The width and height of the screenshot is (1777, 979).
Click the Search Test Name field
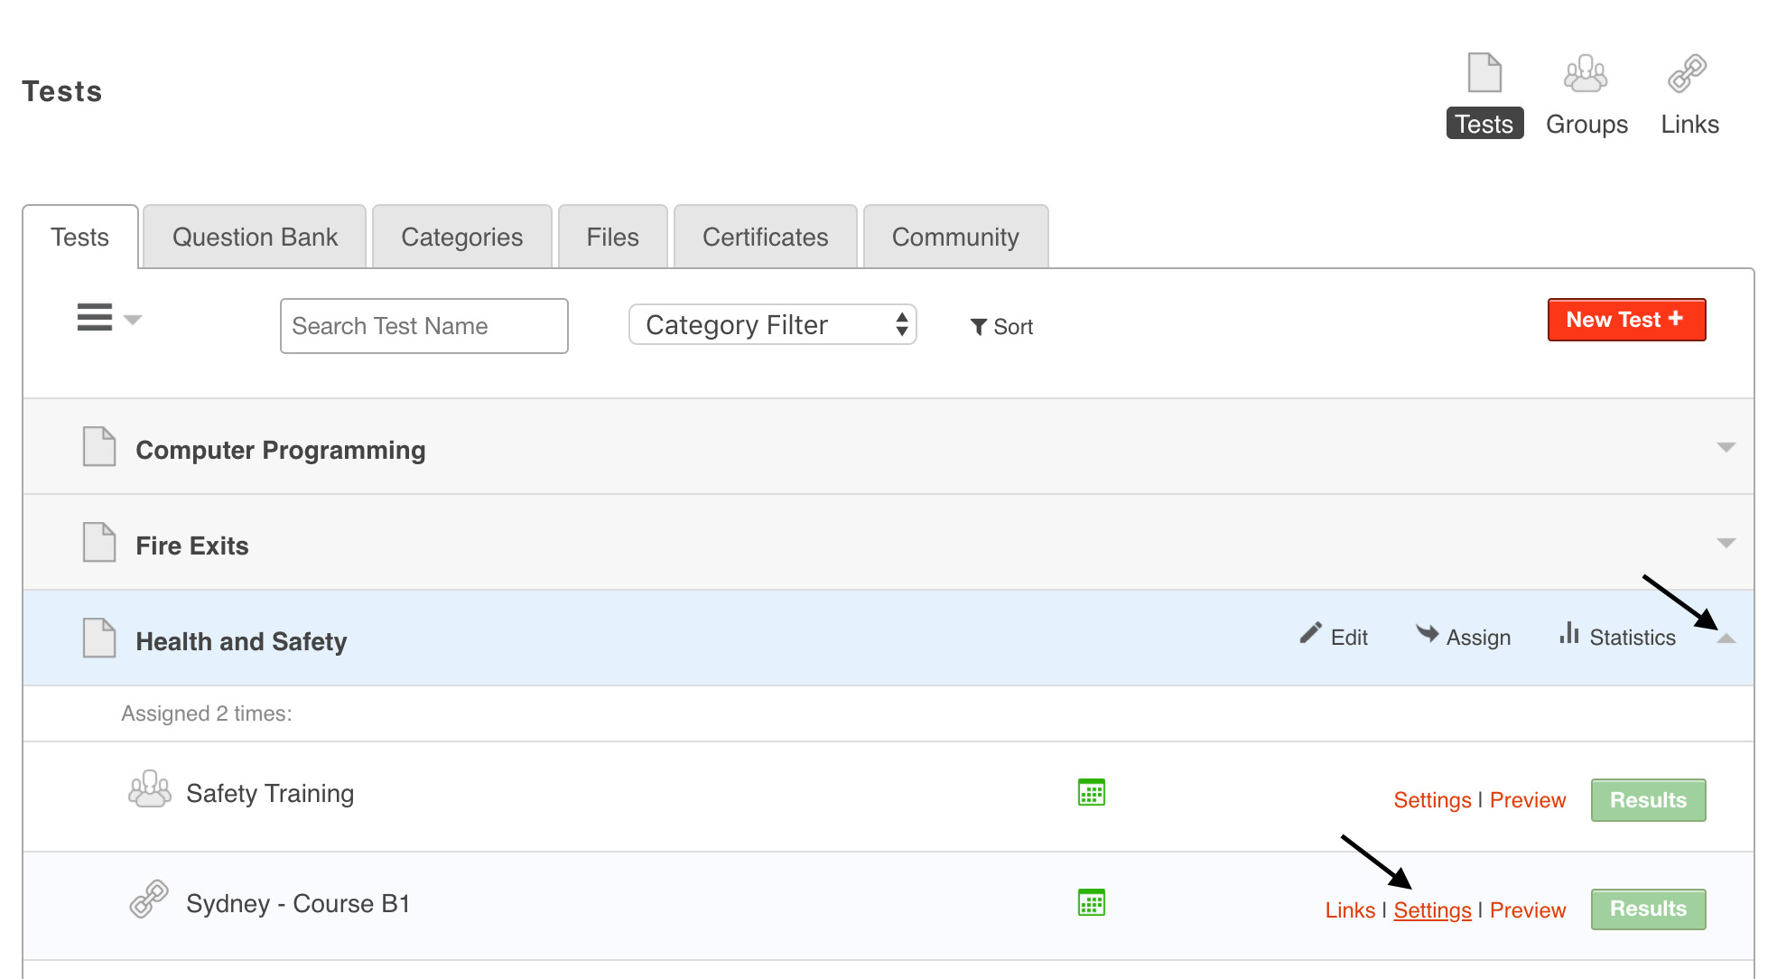click(423, 326)
